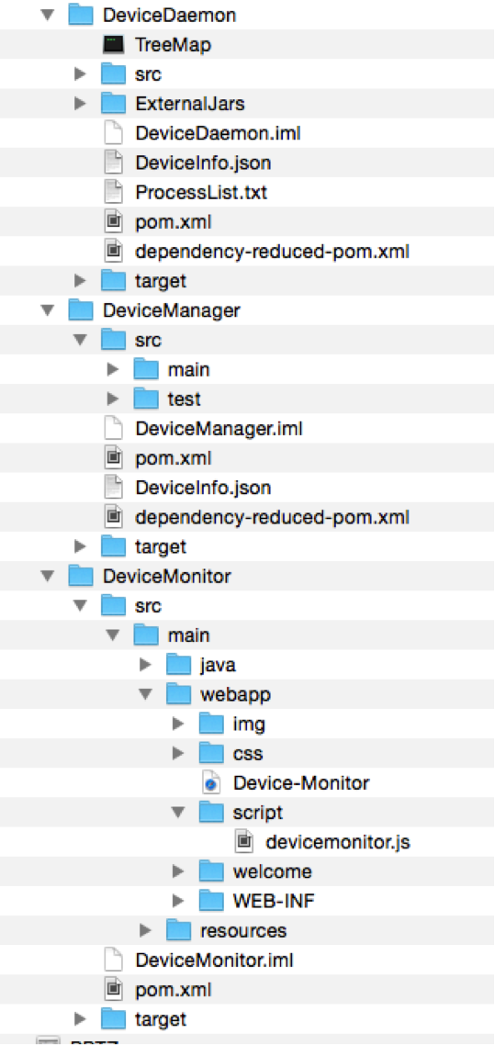
Task: Click the DeviceMonitor folder icon
Action: coord(82,576)
